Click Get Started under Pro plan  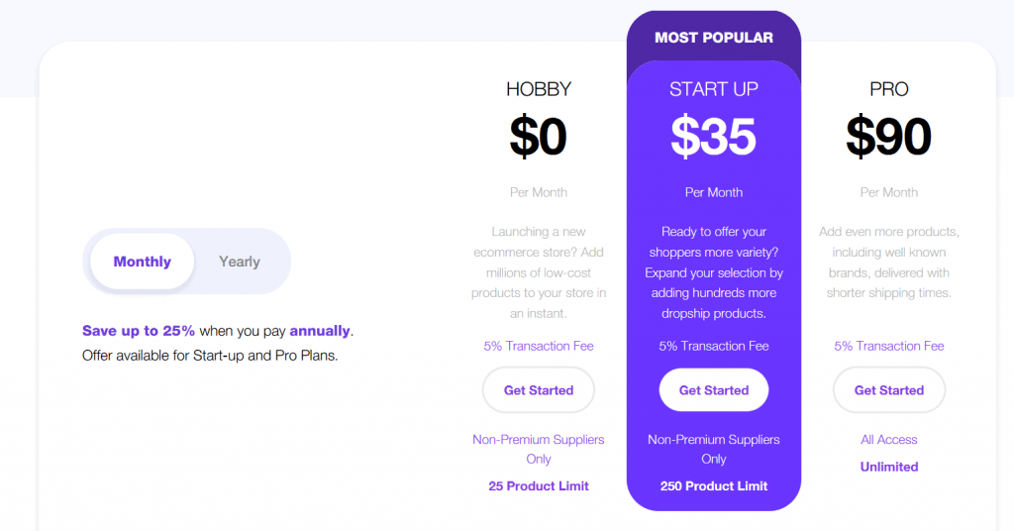(x=888, y=390)
